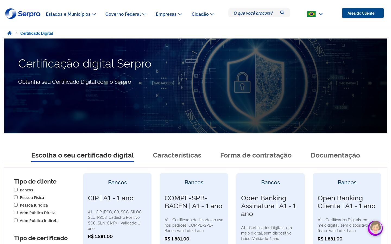
Task: Click the 'Tipo de cliente' filter heading
Action: tap(35, 181)
